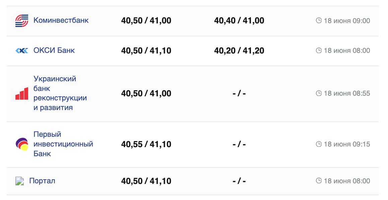Click the ОКСИ Банк update time text
This screenshot has width=388, height=200.
point(347,51)
